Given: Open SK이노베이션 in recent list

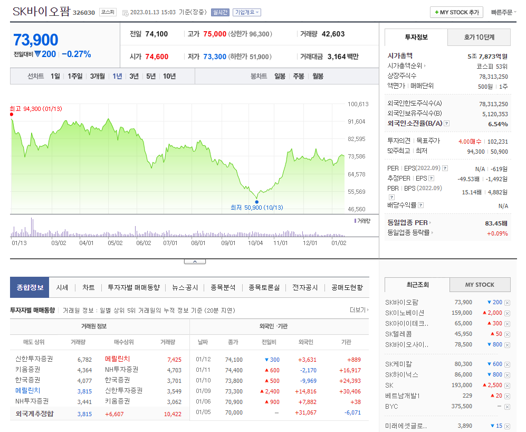Looking at the screenshot, I should point(405,313).
